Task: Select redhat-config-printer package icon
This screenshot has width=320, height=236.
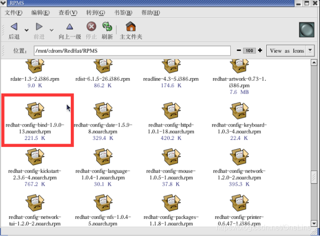Action: pyautogui.click(x=239, y=203)
